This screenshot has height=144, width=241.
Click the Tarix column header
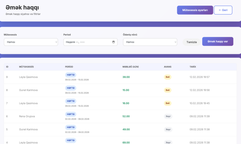click(x=193, y=67)
